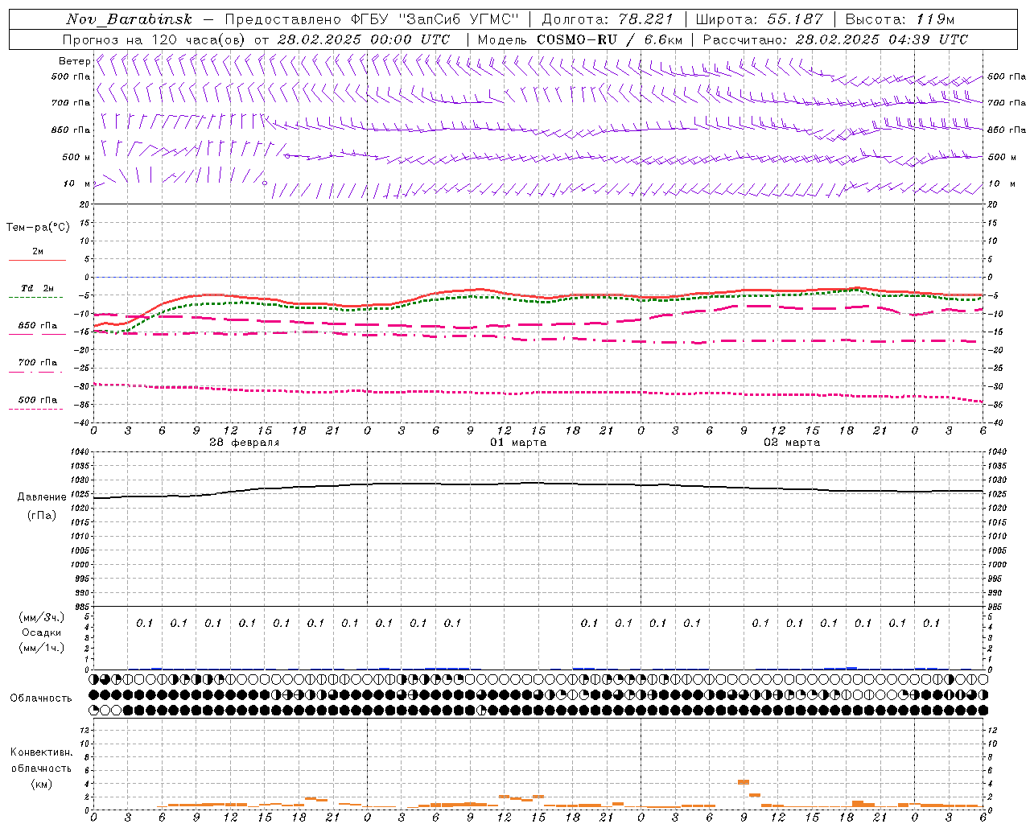Click the Долгота: 78.221 header value

[607, 19]
